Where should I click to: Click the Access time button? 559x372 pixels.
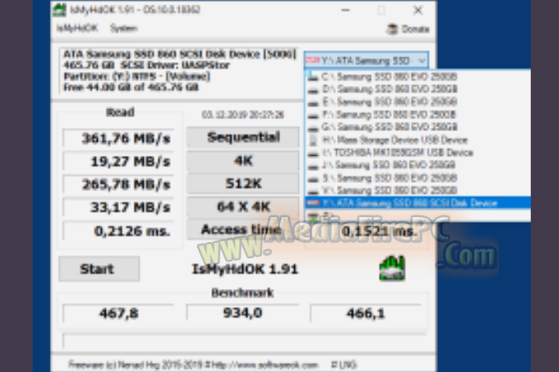[x=243, y=229]
